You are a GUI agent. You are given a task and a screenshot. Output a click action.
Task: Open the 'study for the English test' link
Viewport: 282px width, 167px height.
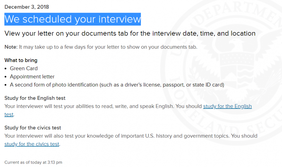(x=227, y=106)
